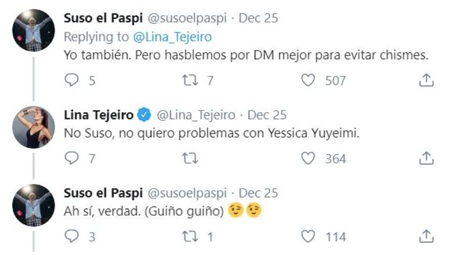Click Lina Tejeiro's profile picture
Image resolution: width=465 pixels, height=255 pixels.
[33, 127]
